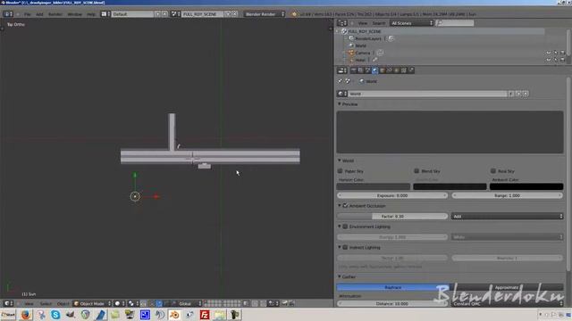Collapse the Ambient Occlusion panel
Image resolution: width=572 pixels, height=321 pixels.
[340, 206]
